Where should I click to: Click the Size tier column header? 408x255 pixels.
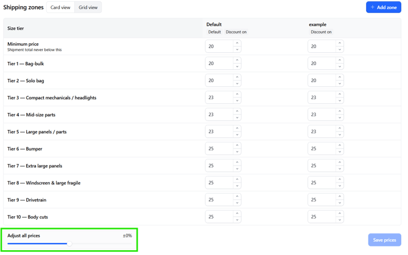[x=16, y=29]
